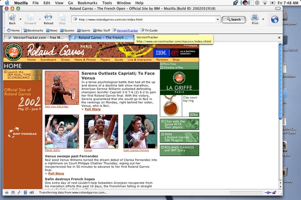The height and width of the screenshot is (200, 301).
Task: Open Live & Interactive navigation link
Action: [139, 60]
